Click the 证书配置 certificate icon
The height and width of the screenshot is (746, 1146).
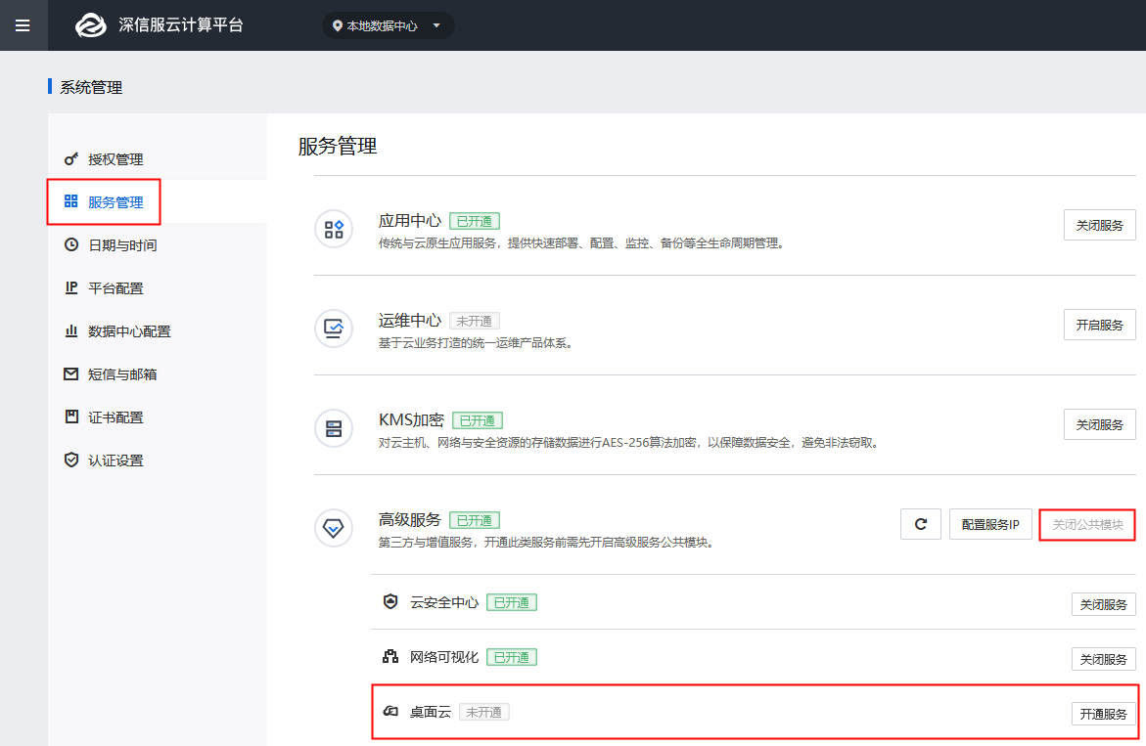[x=70, y=417]
